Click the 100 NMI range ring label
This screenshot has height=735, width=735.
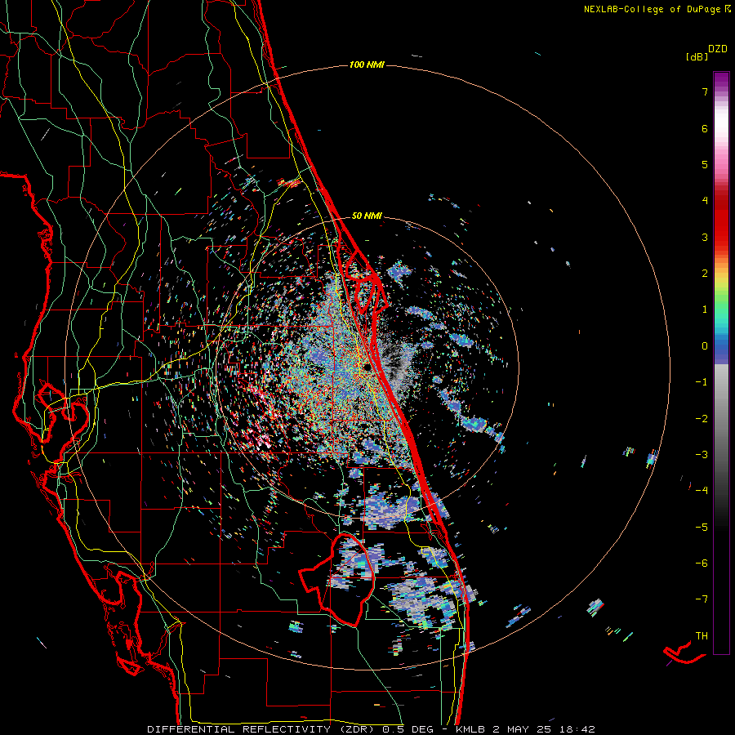pyautogui.click(x=367, y=65)
